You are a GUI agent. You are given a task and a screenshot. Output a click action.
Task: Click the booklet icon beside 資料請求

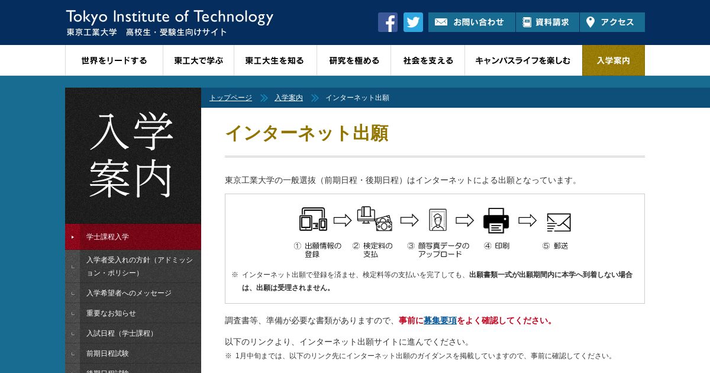[527, 22]
